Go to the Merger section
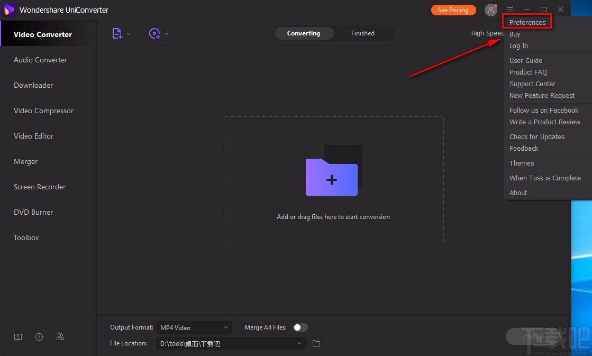Image resolution: width=592 pixels, height=356 pixels. tap(26, 161)
